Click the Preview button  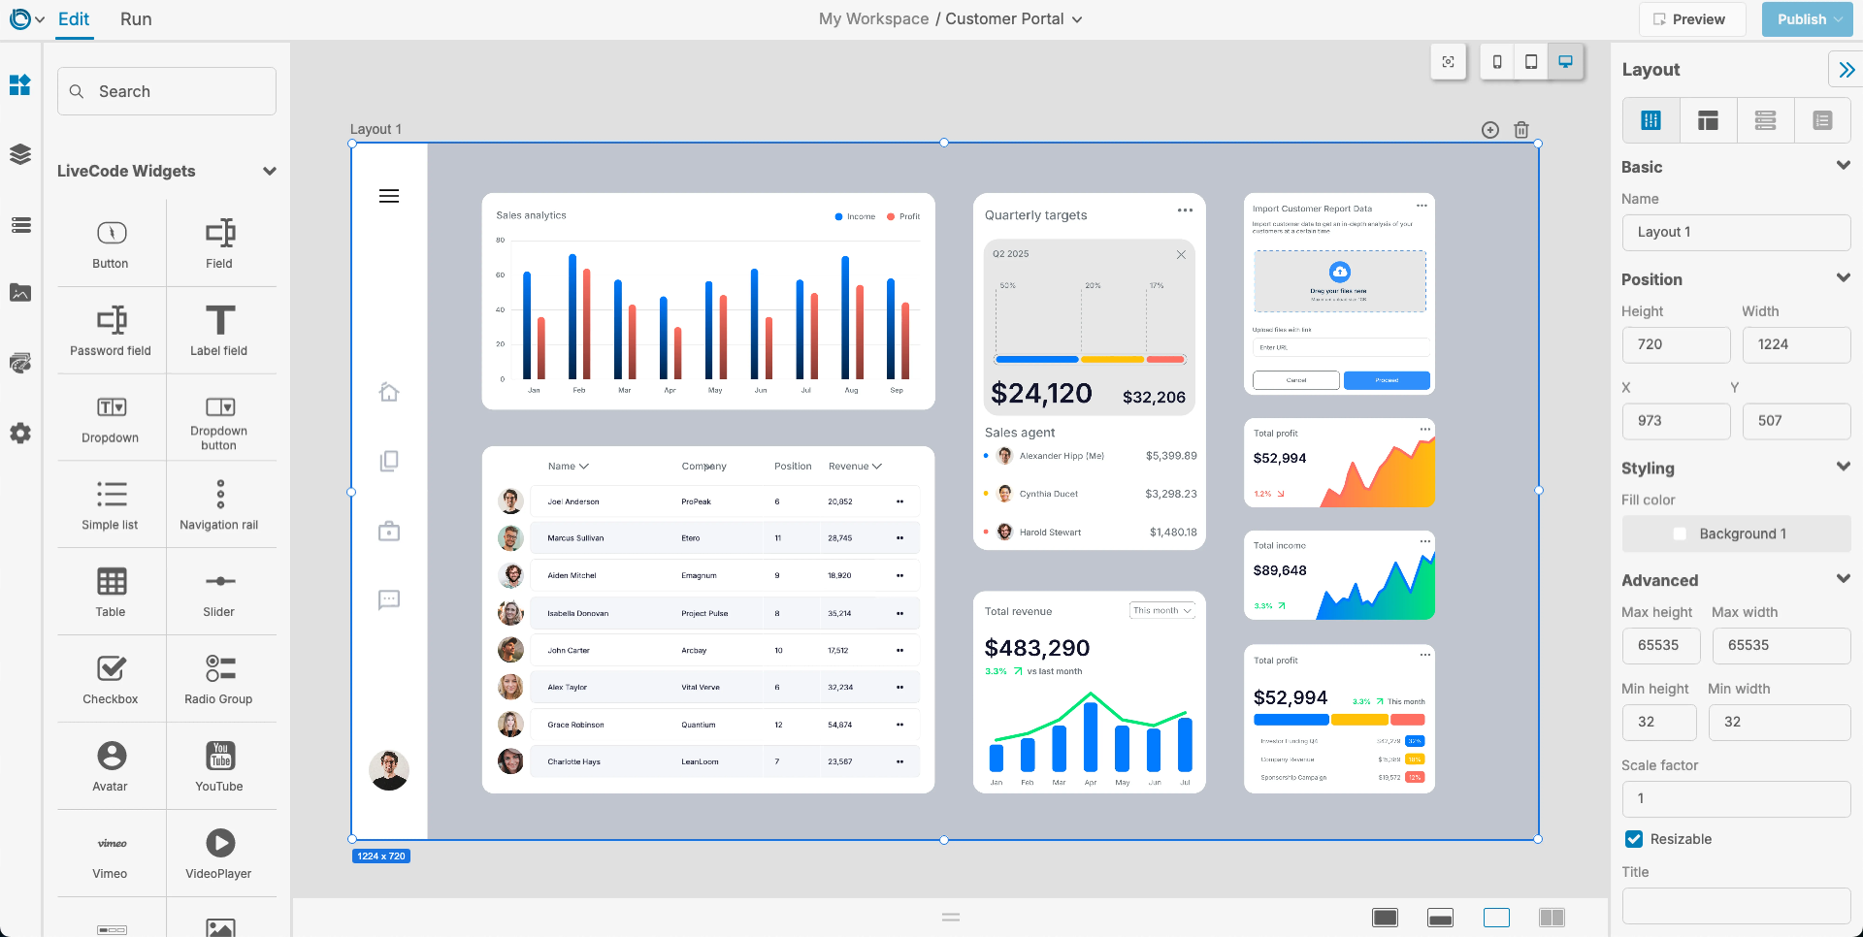tap(1690, 19)
